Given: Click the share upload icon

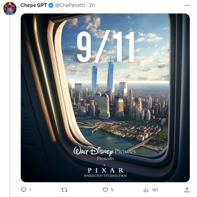Looking at the screenshot, I should 187,190.
